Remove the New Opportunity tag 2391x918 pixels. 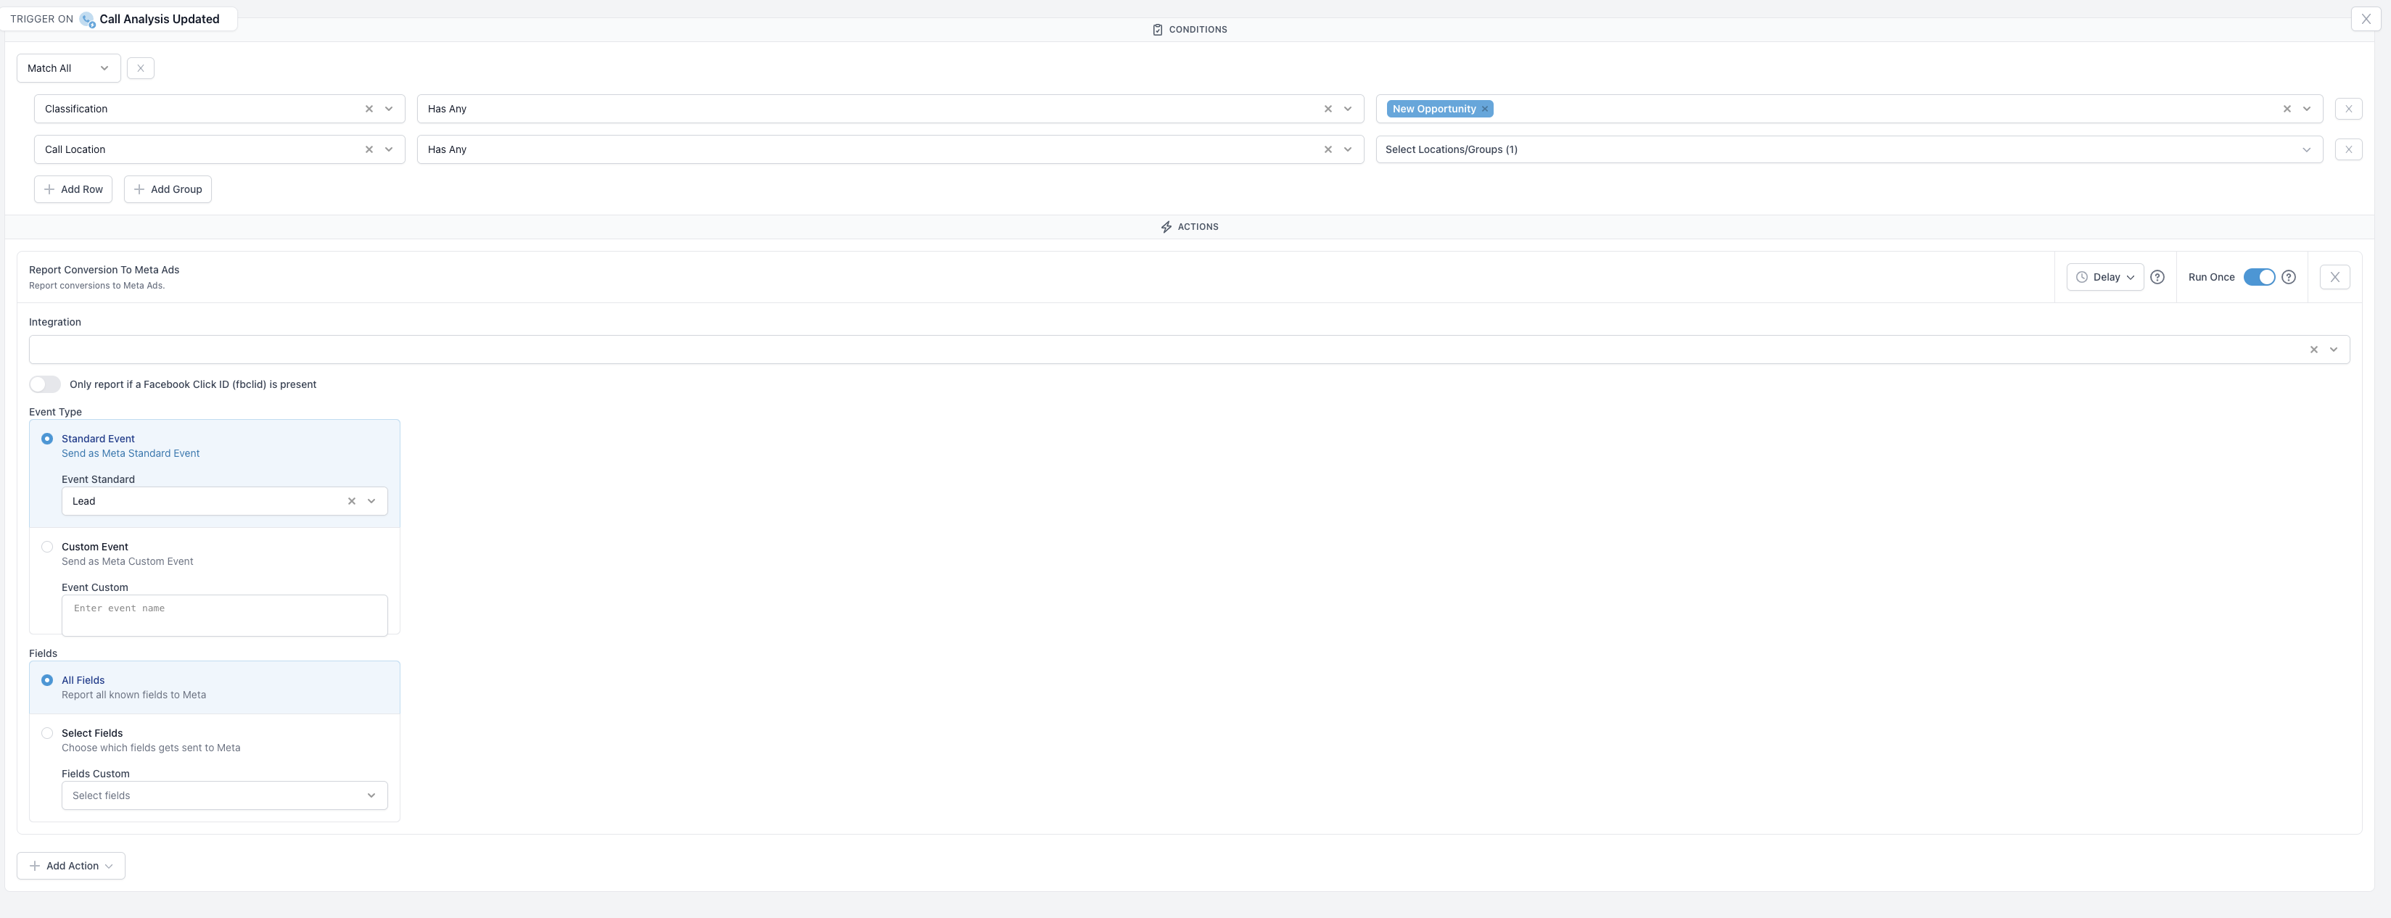pyautogui.click(x=1484, y=109)
